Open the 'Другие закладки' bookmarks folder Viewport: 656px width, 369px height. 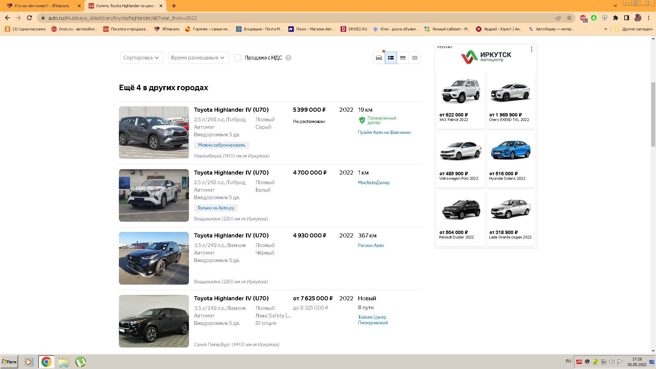633,29
